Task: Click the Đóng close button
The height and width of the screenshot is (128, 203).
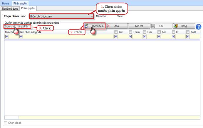Action: (184, 26)
